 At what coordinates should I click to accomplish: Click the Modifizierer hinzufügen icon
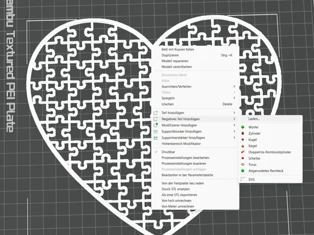coord(155,125)
